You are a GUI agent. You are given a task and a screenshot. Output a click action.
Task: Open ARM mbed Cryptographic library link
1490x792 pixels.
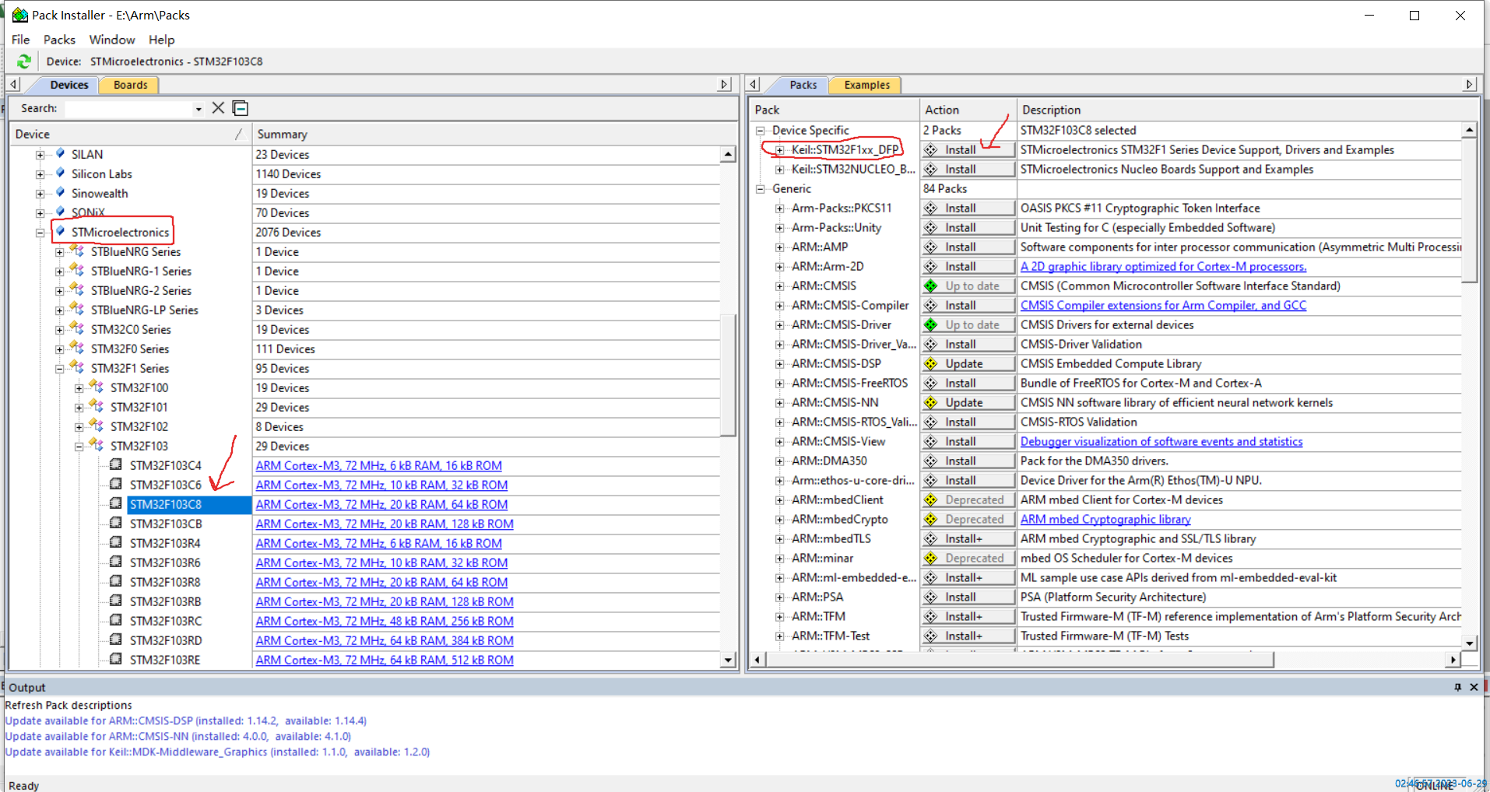coord(1105,520)
